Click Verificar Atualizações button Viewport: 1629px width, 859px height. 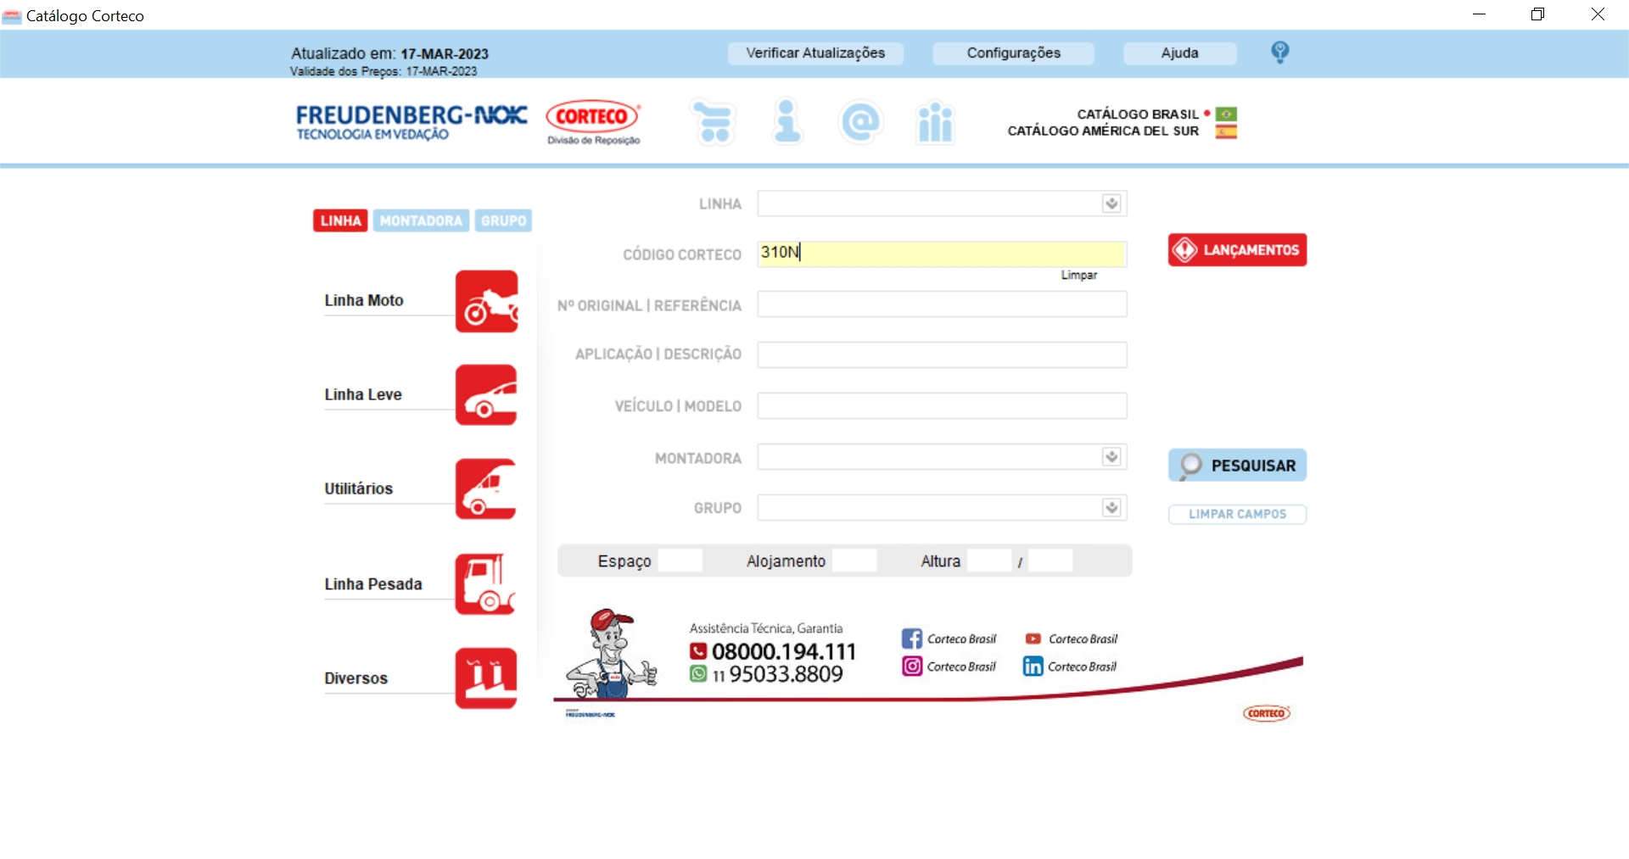tap(815, 53)
